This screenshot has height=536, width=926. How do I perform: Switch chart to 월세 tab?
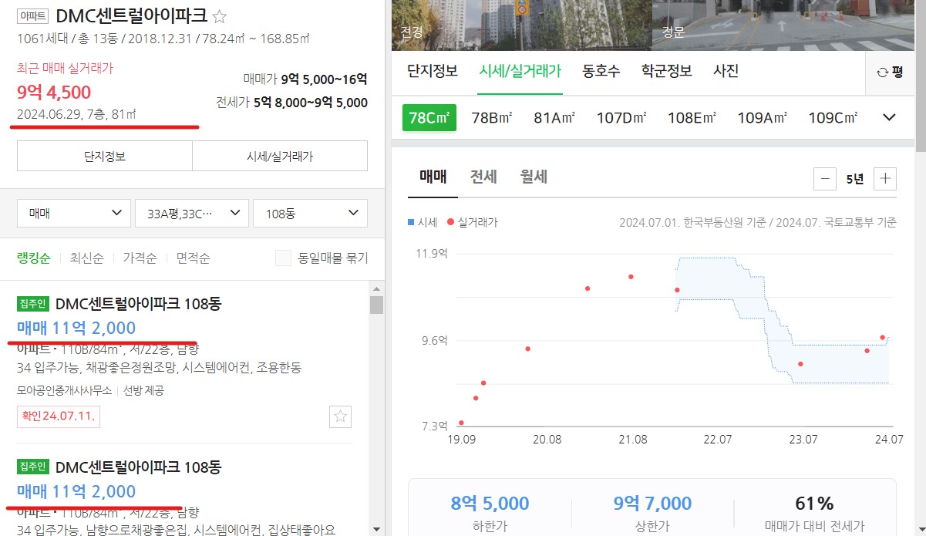(534, 177)
